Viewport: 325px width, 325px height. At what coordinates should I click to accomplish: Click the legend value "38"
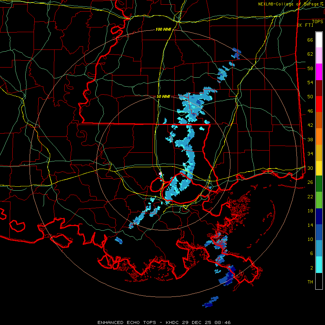(310, 139)
